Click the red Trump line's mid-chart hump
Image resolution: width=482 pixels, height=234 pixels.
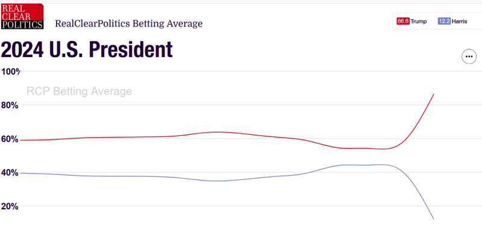218,132
